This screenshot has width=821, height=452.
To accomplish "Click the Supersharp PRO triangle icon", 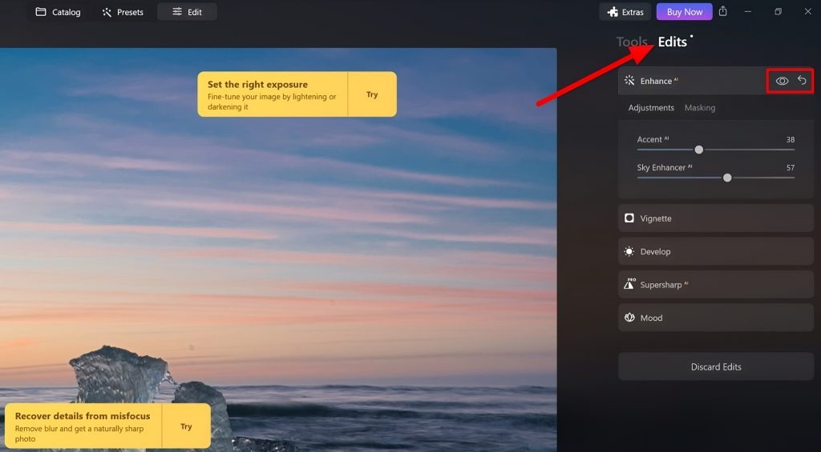I will click(629, 284).
